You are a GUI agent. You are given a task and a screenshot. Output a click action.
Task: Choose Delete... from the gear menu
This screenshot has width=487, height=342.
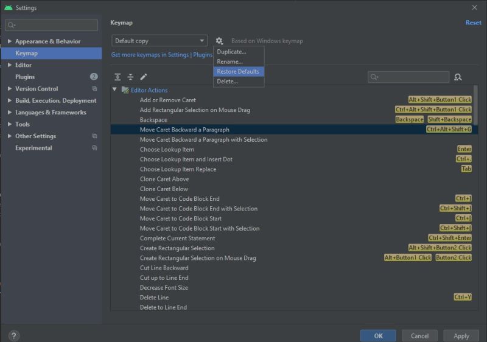coord(239,82)
